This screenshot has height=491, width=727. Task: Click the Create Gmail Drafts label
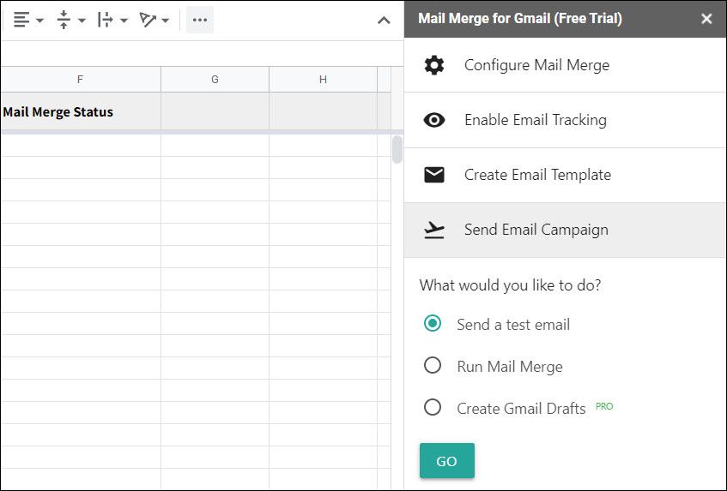pyautogui.click(x=521, y=408)
